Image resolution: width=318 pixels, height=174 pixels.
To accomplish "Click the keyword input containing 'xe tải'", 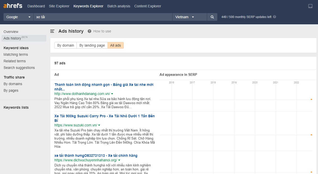I will click(103, 17).
